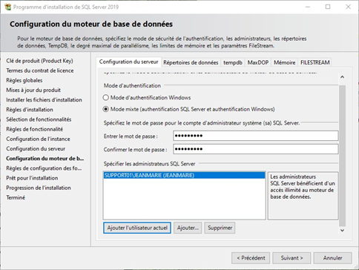Click Termes du contrat de licence step

(x=40, y=70)
